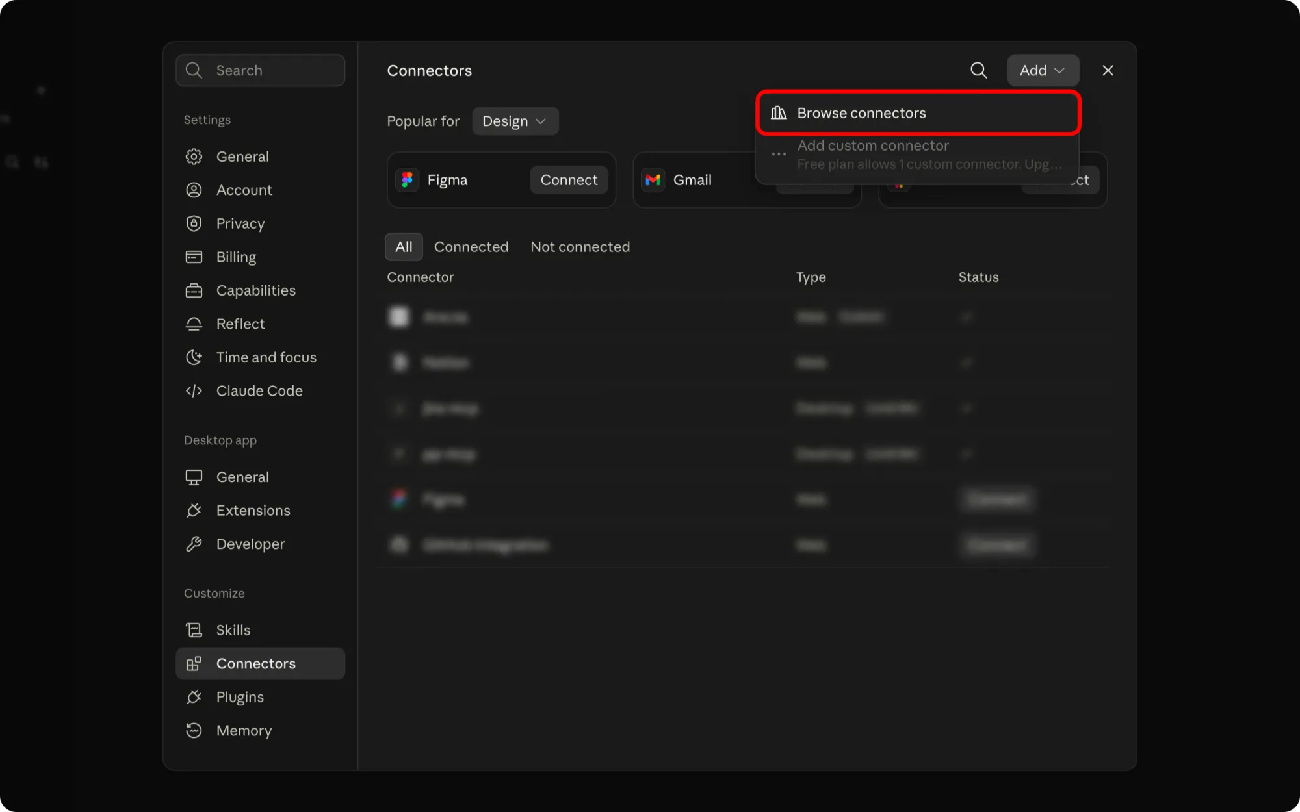Viewport: 1300px width, 812px height.
Task: Click the magnifier icon beside Add
Action: pos(978,70)
